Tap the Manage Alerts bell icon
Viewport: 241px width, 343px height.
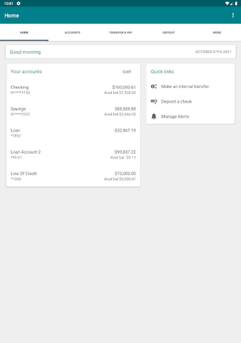coord(154,116)
